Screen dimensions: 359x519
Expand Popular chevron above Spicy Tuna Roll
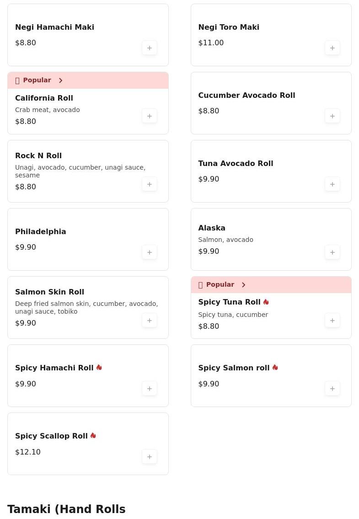click(244, 285)
